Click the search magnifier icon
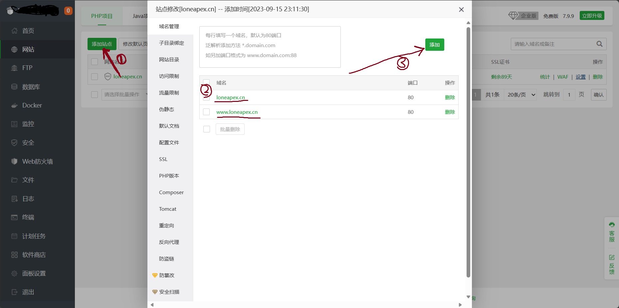Viewport: 619px width, 308px height. pyautogui.click(x=599, y=44)
